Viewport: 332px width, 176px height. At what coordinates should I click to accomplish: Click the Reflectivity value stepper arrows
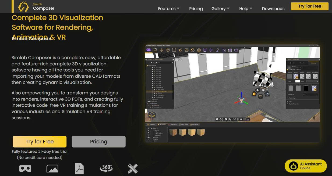pyautogui.click(x=317, y=95)
